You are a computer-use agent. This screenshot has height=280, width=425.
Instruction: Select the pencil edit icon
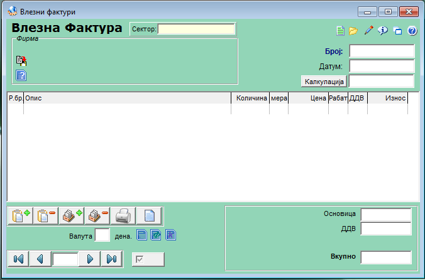(368, 30)
